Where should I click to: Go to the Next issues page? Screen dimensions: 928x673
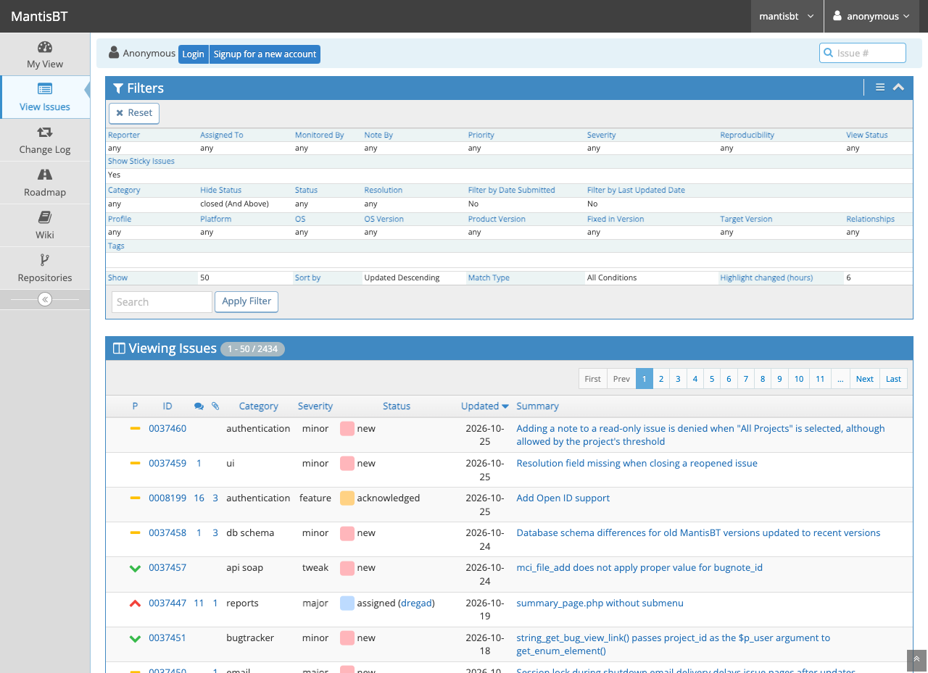click(x=864, y=379)
